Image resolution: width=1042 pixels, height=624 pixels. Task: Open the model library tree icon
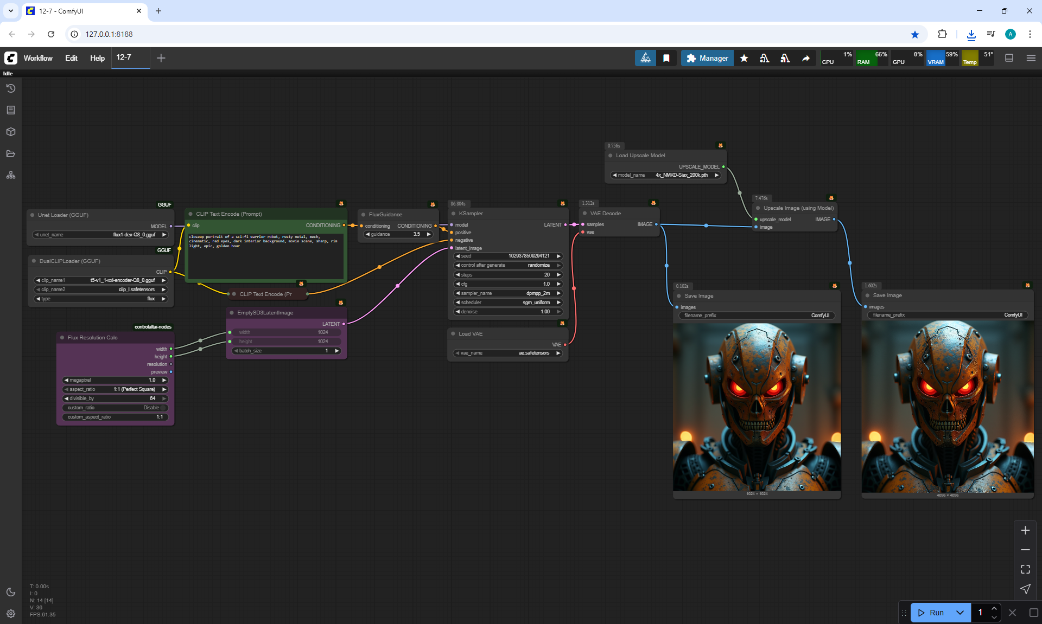point(10,175)
